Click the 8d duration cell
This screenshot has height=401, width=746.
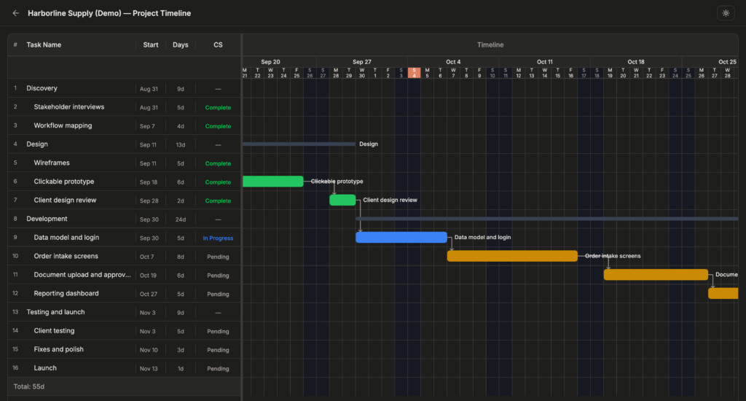coord(181,257)
